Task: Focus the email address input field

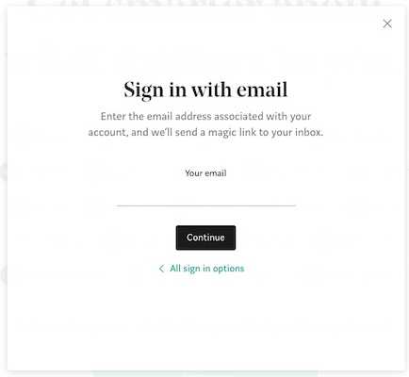Action: pyautogui.click(x=205, y=196)
